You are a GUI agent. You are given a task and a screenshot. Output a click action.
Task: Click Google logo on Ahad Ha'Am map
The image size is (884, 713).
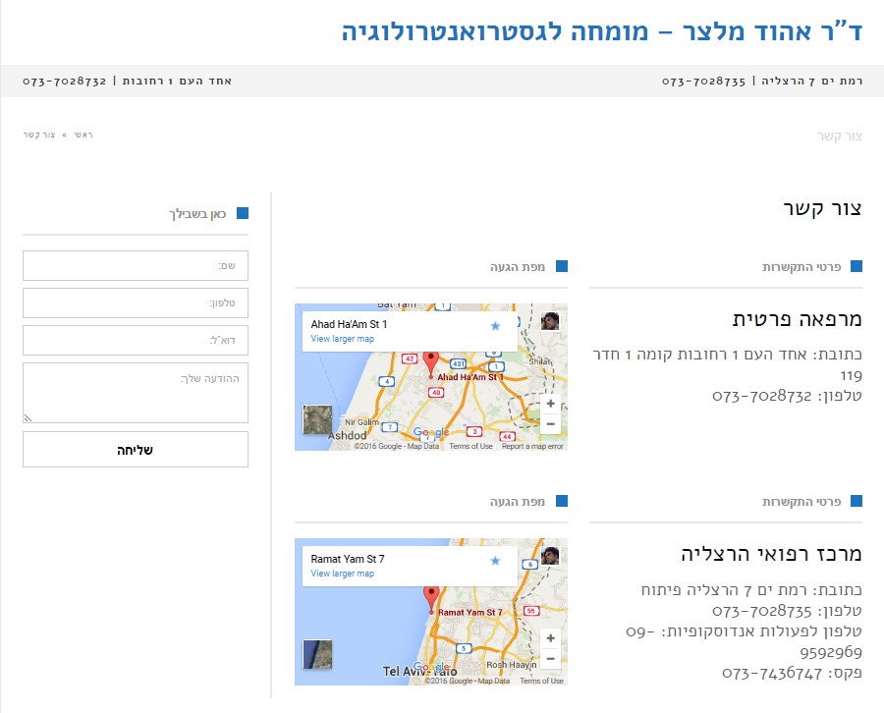(431, 432)
